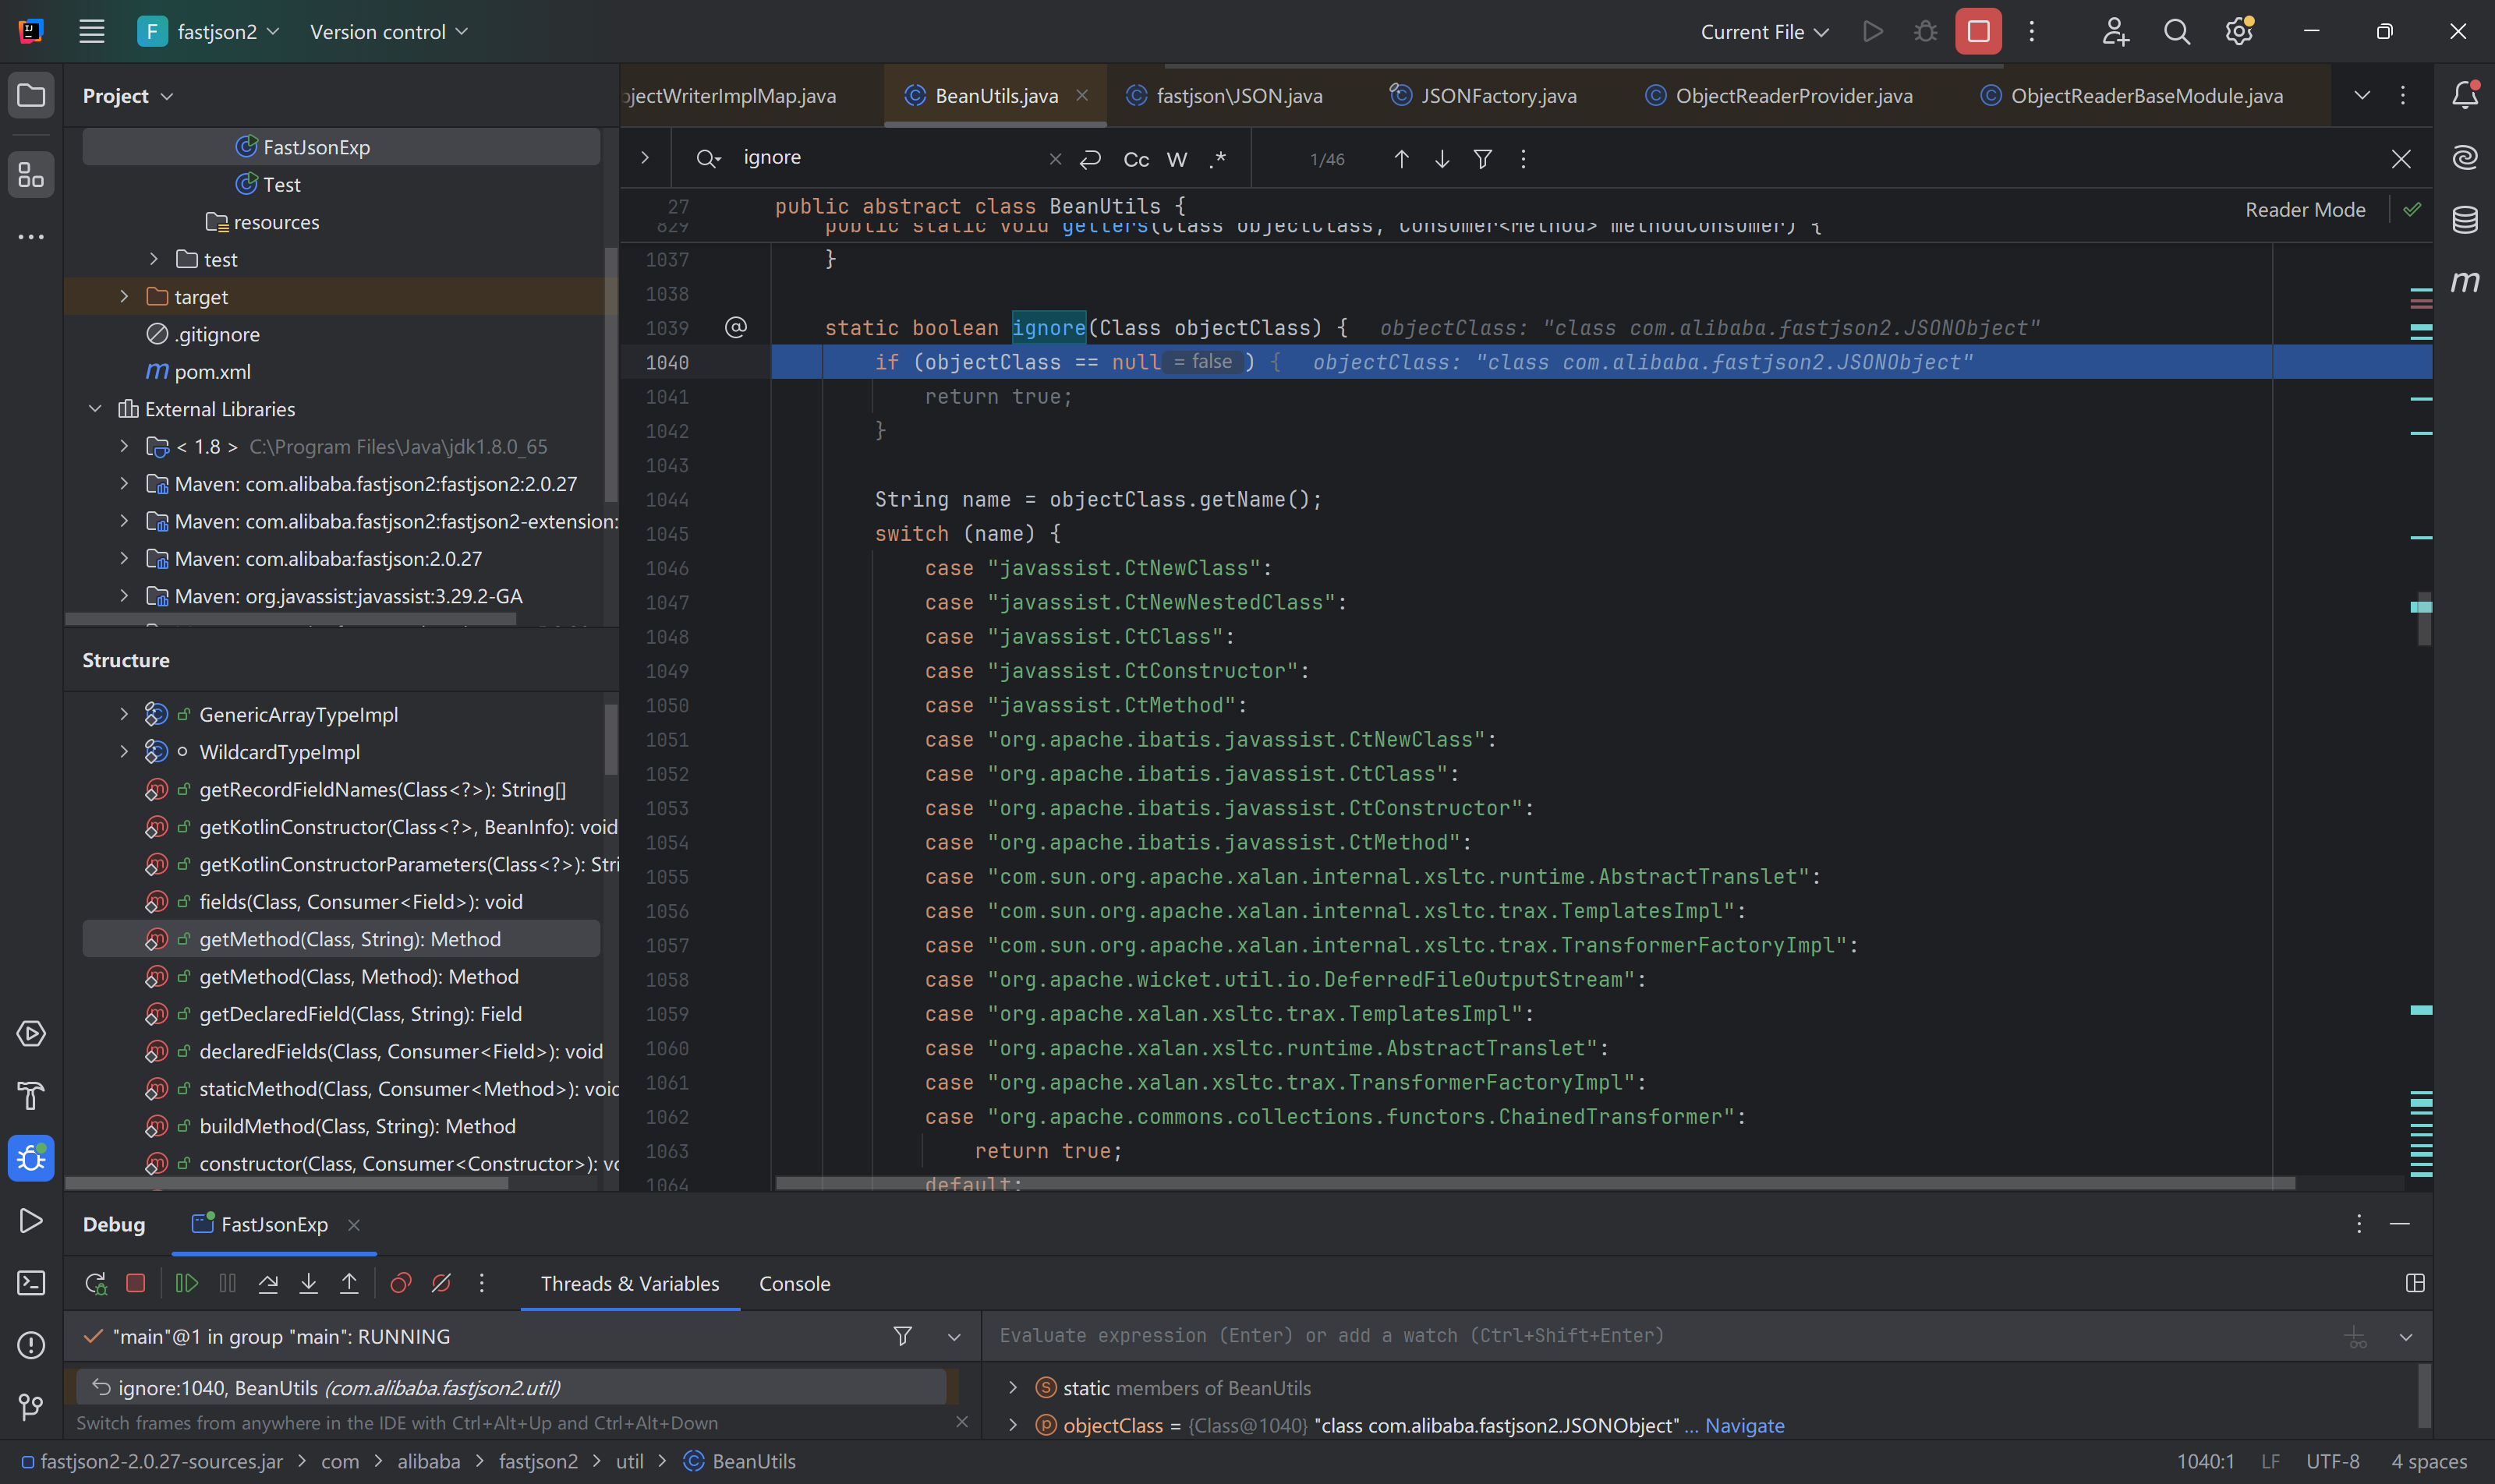Screen dimensions: 2495x1484
Task: Go to previous search occurrence
Action: point(1400,159)
